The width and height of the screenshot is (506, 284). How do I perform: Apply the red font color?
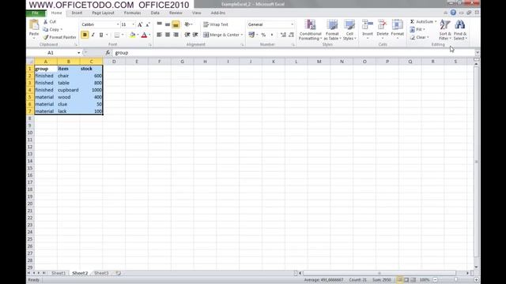click(144, 35)
